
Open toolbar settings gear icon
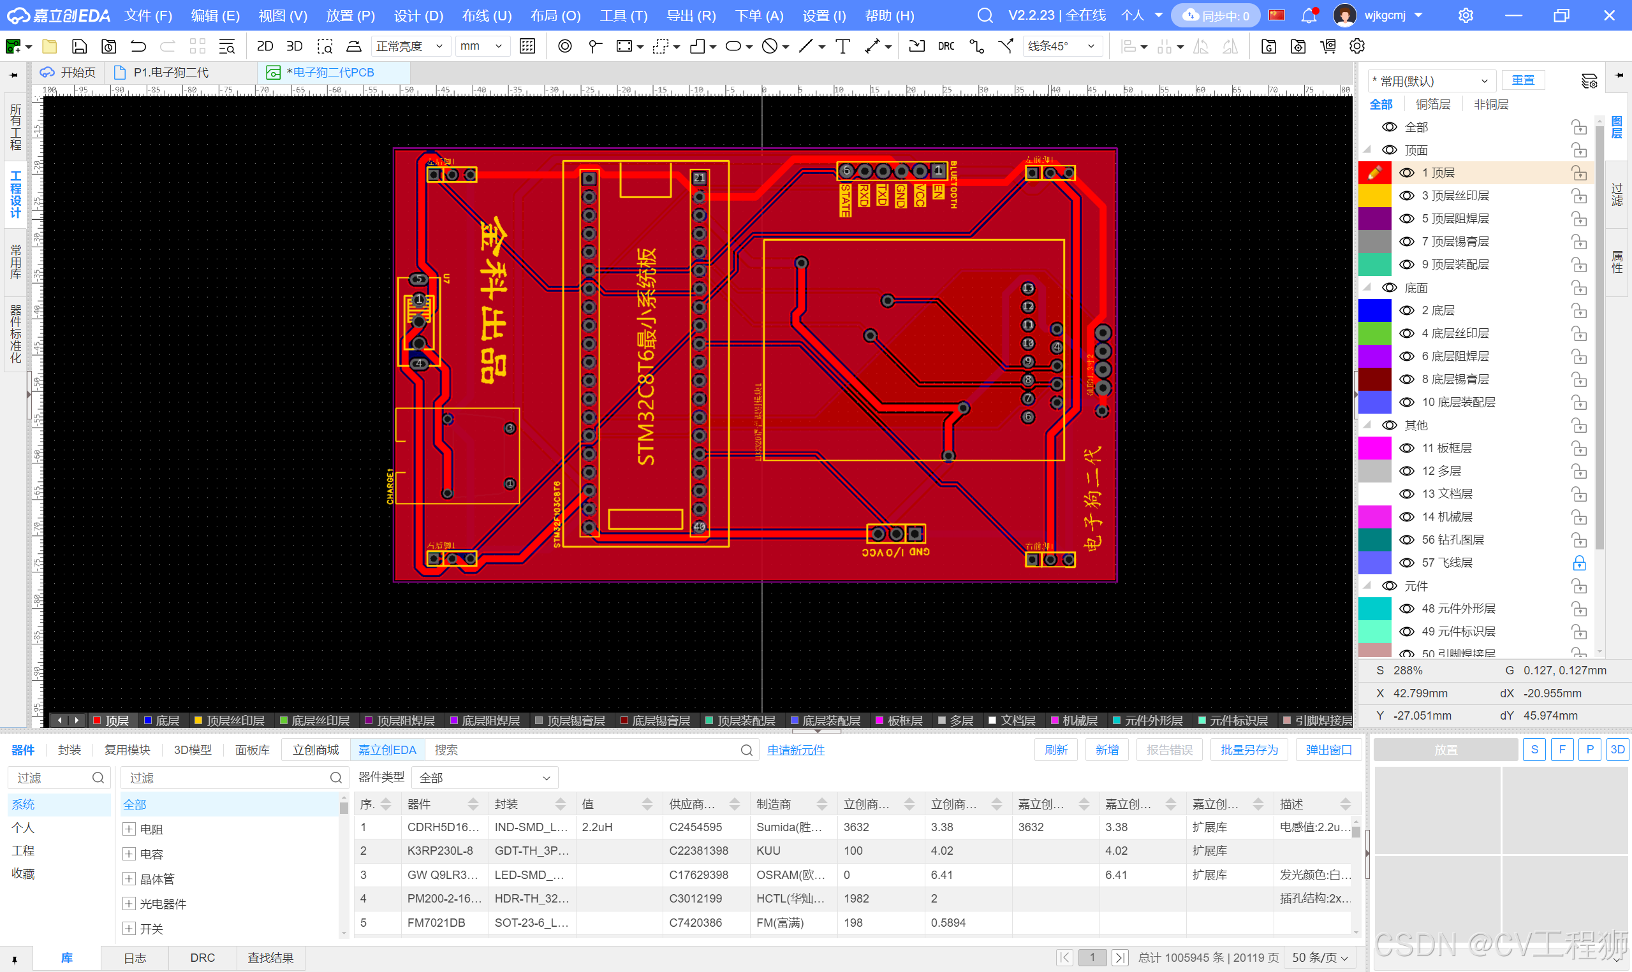point(1357,47)
